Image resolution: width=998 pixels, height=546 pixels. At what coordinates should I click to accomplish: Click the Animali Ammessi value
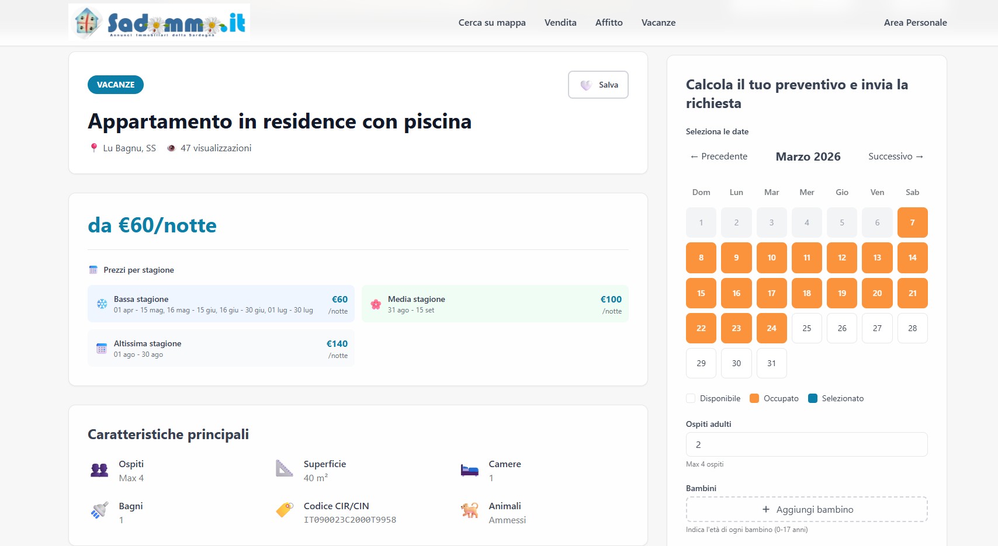click(x=507, y=520)
